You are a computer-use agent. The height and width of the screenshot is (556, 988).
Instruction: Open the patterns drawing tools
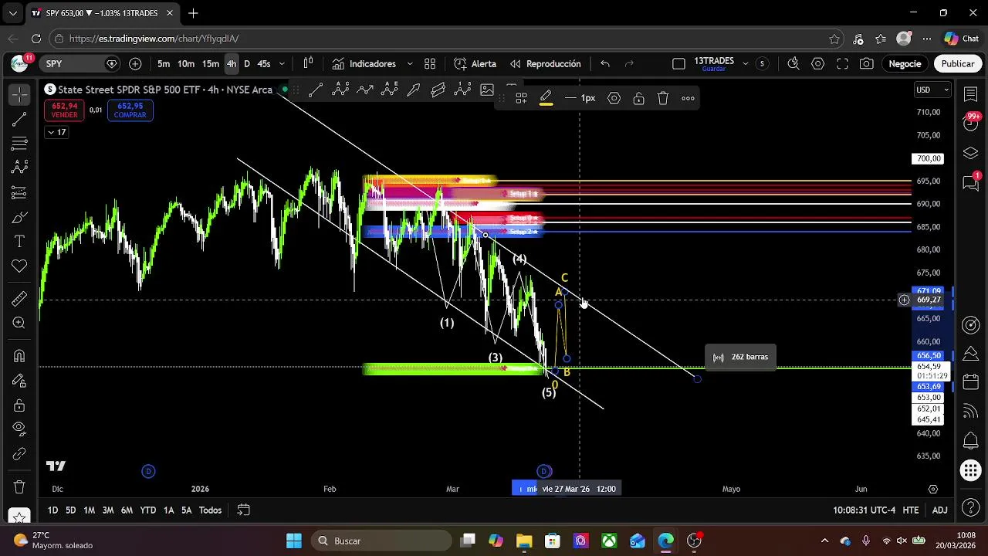click(19, 168)
